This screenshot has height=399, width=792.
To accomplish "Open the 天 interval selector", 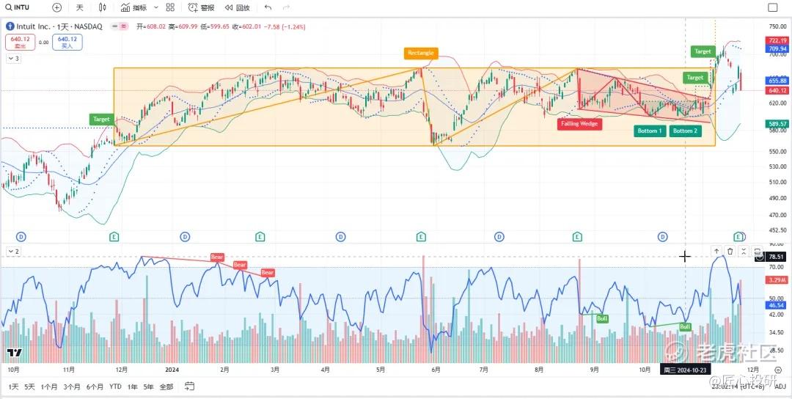I will coord(80,7).
